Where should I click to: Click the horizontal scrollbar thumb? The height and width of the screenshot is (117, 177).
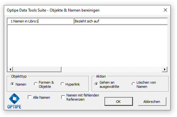[x=37, y=69]
